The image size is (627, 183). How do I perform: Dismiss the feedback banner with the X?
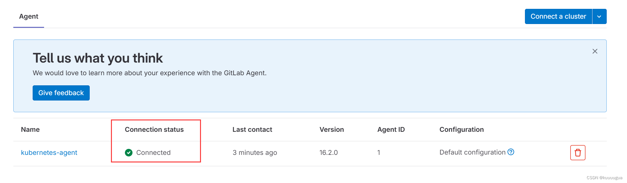(595, 51)
